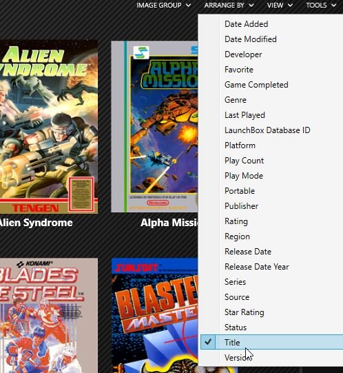Arrange games by Portable
The height and width of the screenshot is (373, 343).
[x=271, y=191]
